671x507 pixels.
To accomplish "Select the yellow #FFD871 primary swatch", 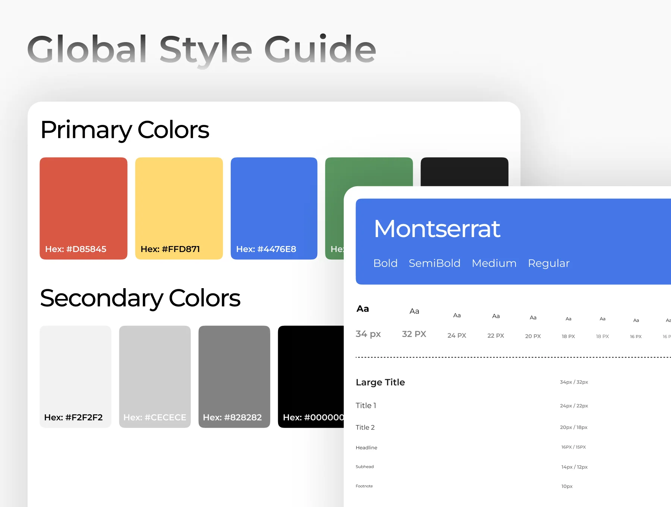I will pos(179,208).
